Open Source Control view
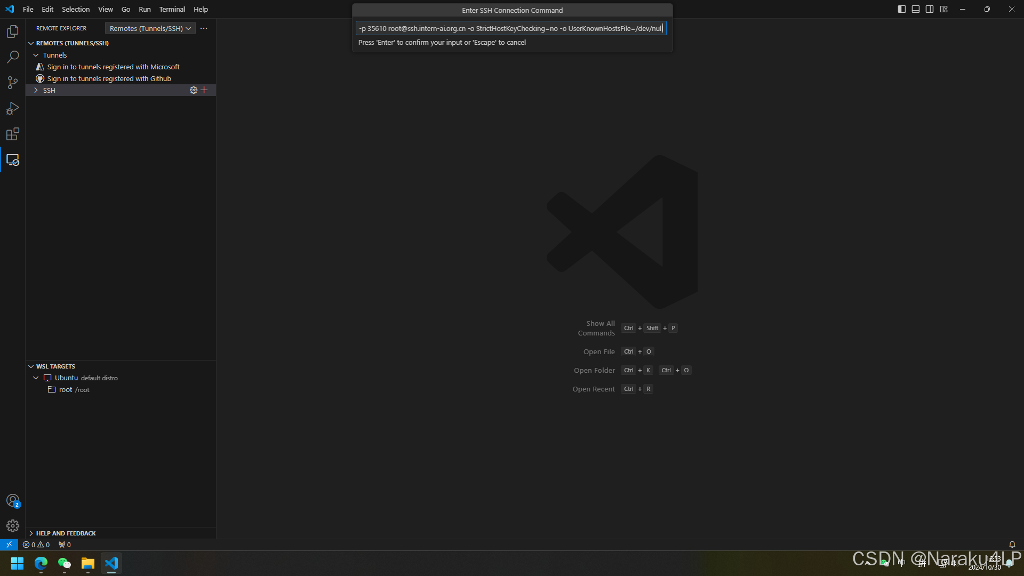 click(x=13, y=83)
